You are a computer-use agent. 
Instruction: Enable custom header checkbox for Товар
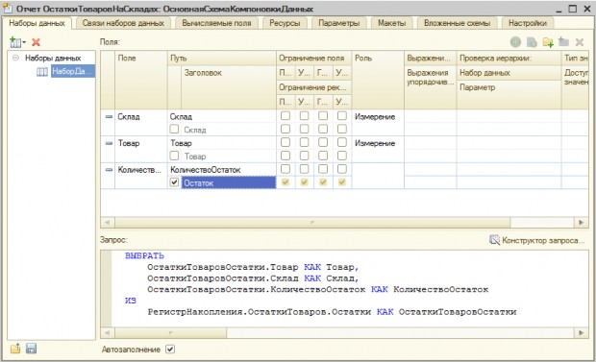click(174, 156)
